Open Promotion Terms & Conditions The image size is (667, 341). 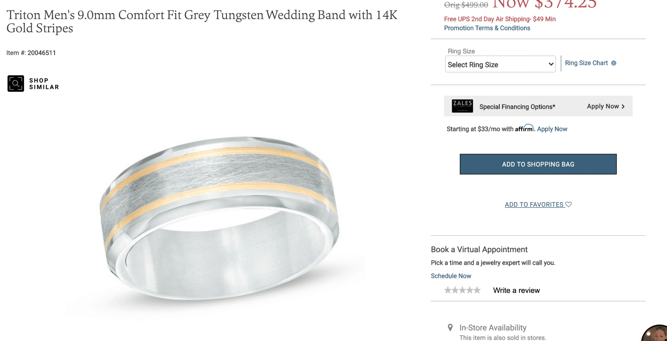click(x=487, y=28)
